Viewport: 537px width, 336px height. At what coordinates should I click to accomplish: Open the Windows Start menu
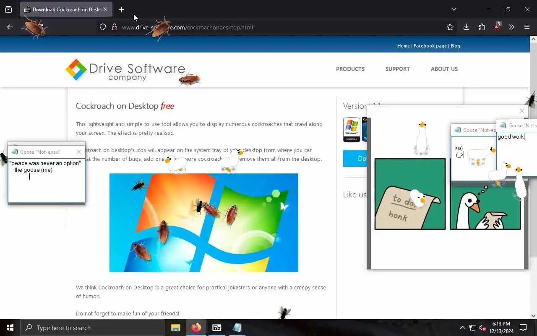click(x=10, y=328)
